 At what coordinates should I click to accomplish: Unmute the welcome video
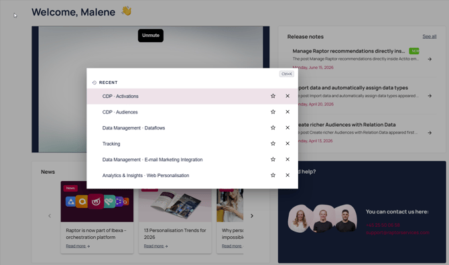tap(151, 36)
